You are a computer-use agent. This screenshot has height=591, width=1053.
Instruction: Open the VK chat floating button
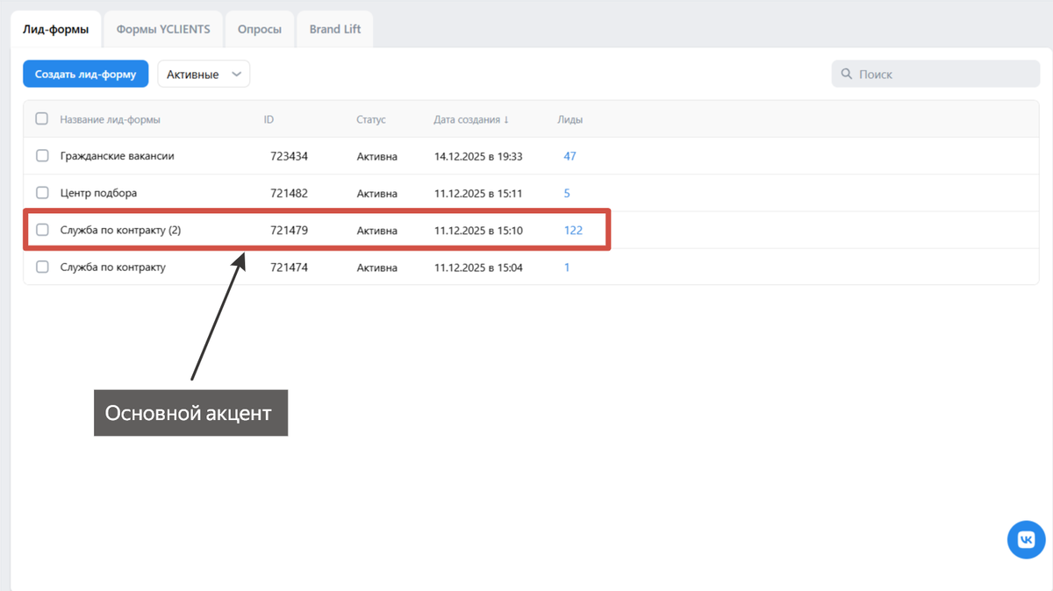tap(1026, 540)
